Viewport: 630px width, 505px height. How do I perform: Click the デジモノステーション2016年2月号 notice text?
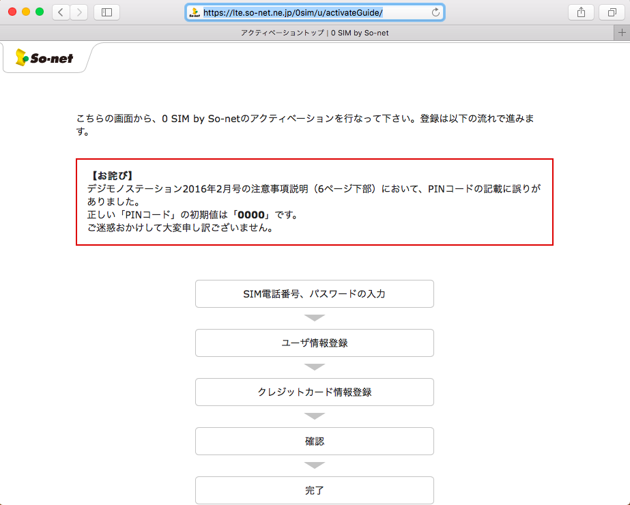tap(314, 195)
